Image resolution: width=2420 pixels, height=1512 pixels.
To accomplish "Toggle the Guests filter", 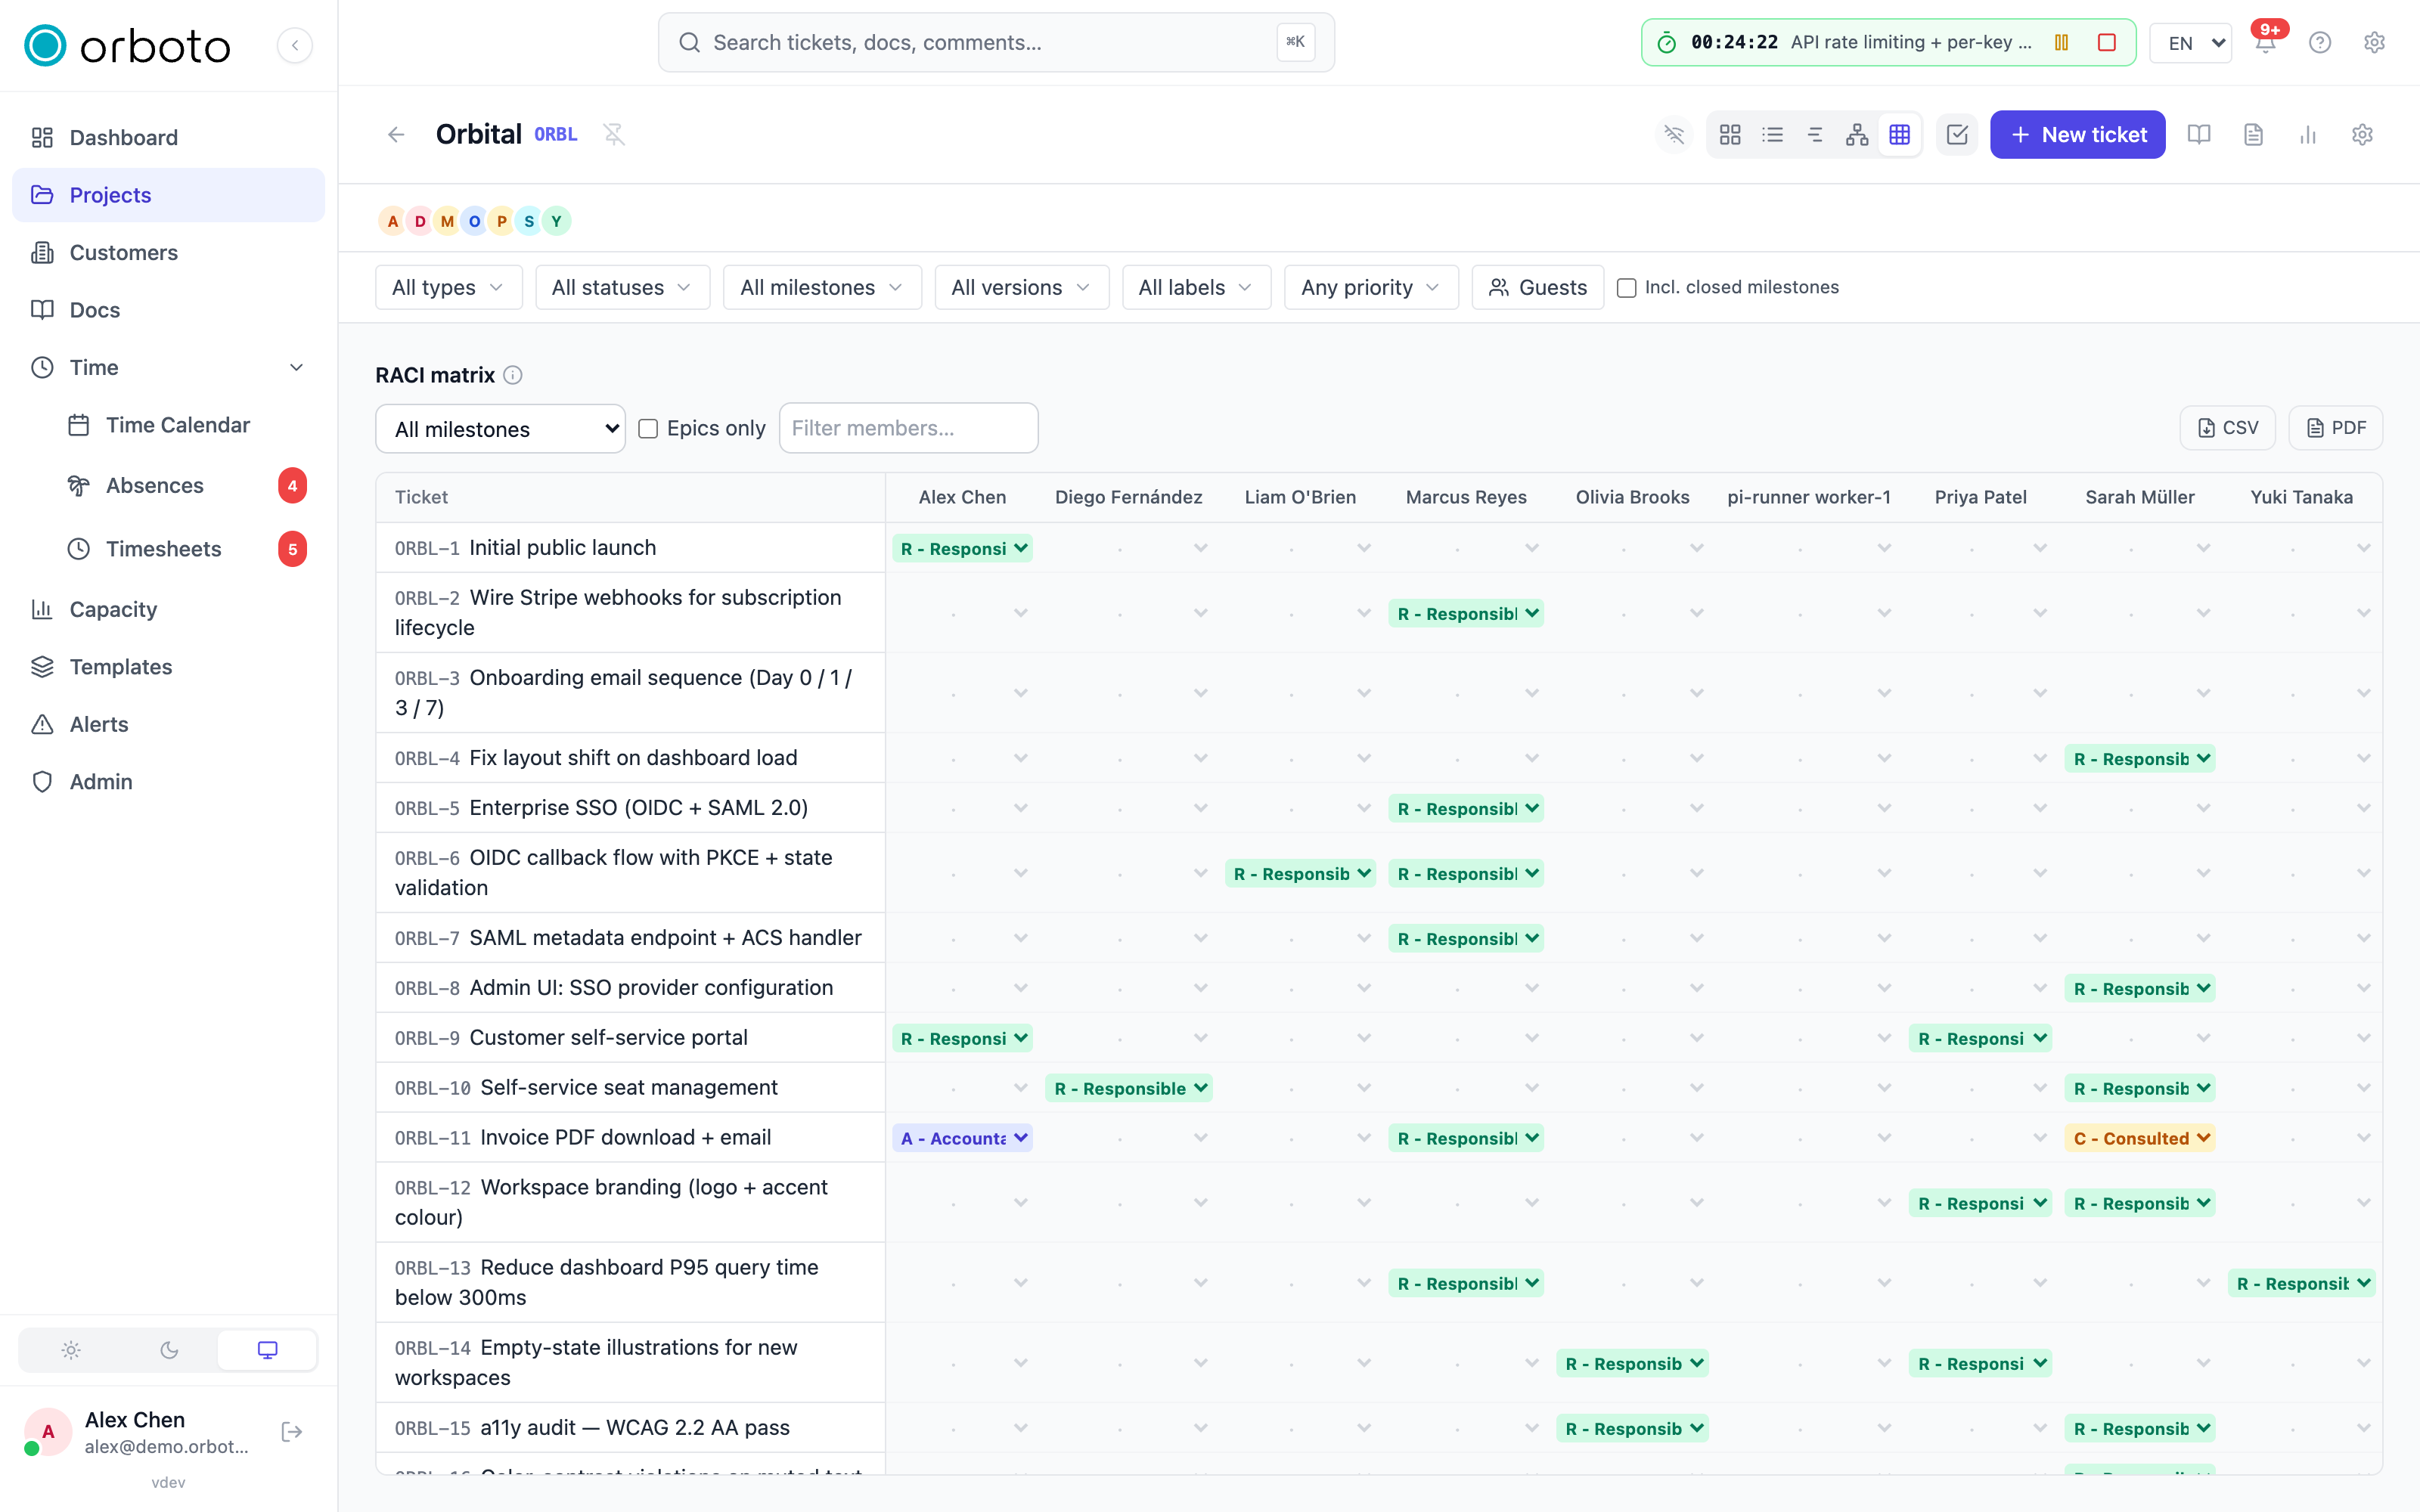I will 1537,287.
